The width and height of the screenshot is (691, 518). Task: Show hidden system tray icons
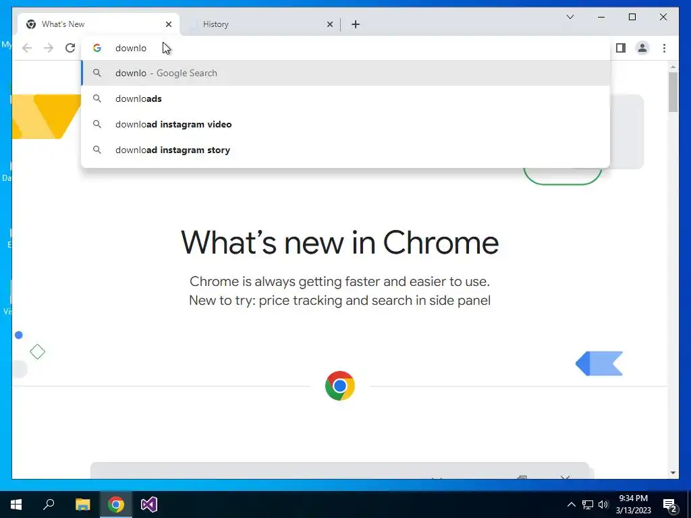pyautogui.click(x=571, y=505)
